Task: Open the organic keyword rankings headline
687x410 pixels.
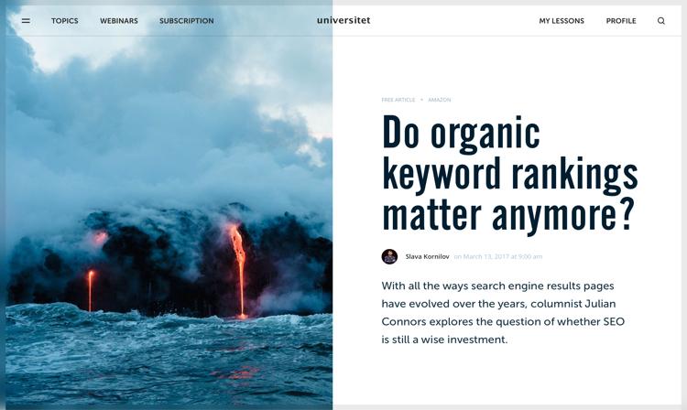Action: 509,172
